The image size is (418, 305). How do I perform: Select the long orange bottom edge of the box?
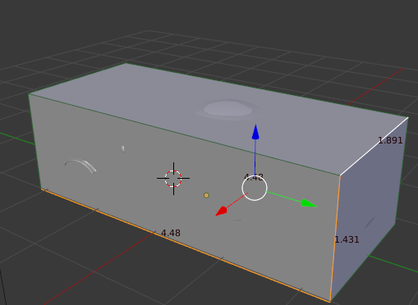(186, 245)
